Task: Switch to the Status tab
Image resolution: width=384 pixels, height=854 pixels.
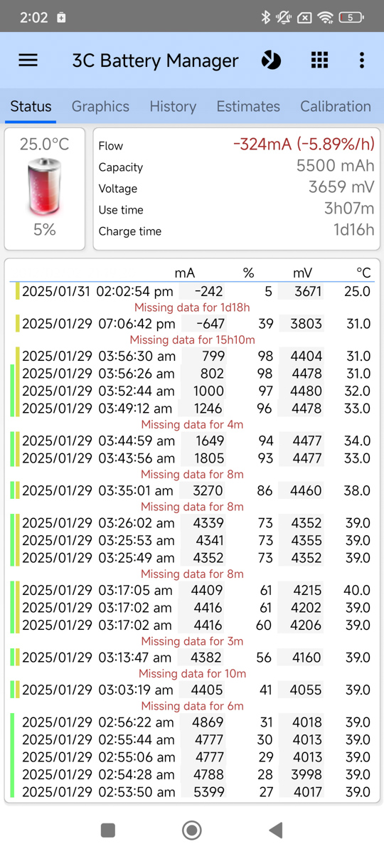Action: [x=31, y=106]
